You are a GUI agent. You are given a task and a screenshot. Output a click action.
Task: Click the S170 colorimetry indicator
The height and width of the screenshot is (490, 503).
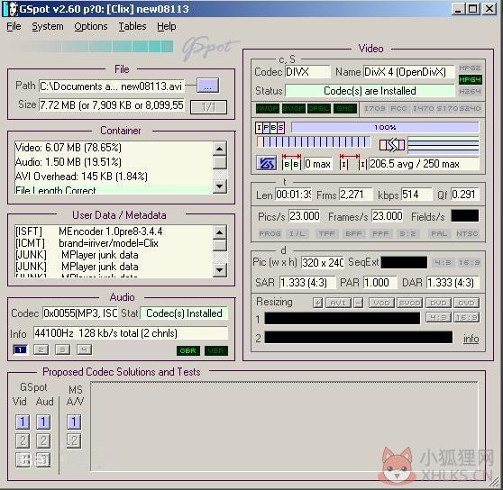[x=447, y=109]
